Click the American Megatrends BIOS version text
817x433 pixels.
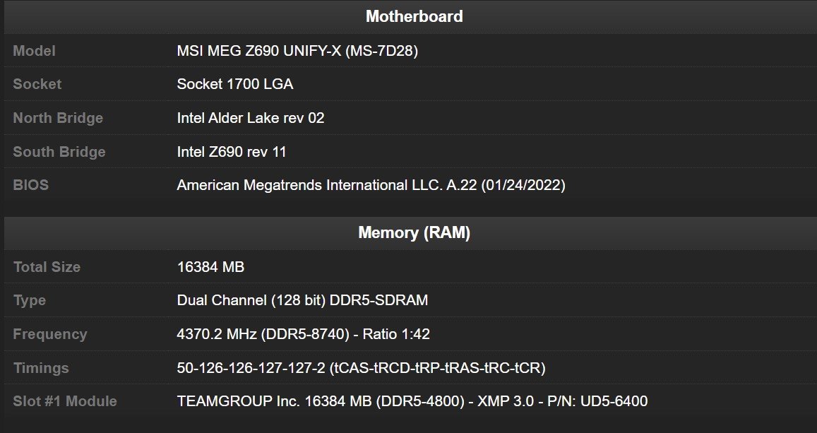click(371, 186)
